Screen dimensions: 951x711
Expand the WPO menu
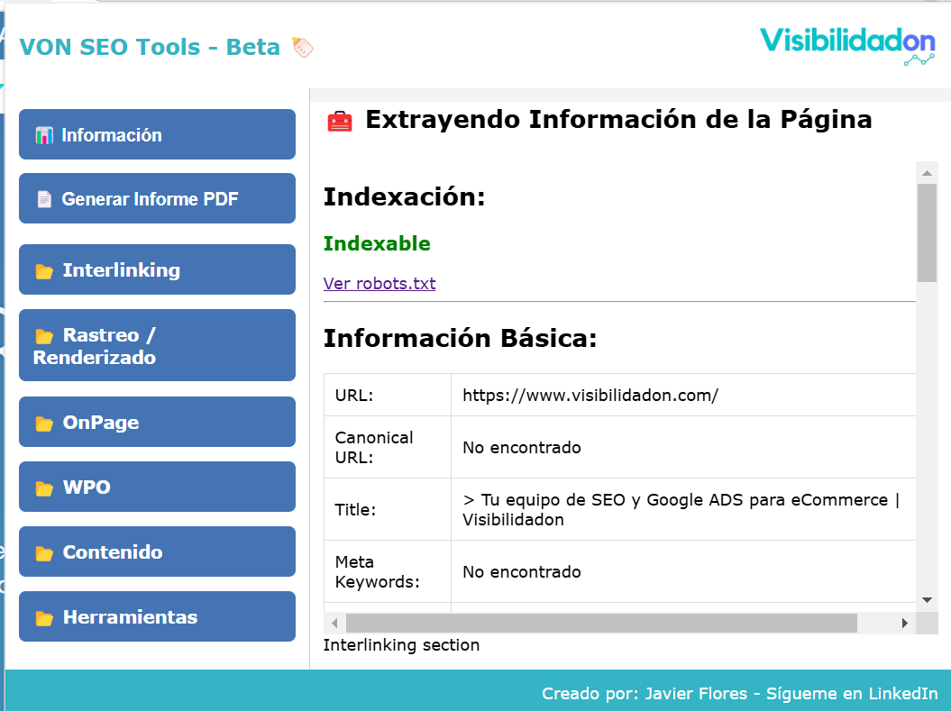[157, 486]
